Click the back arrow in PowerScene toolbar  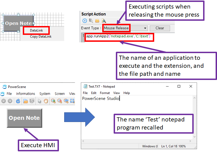4,101
